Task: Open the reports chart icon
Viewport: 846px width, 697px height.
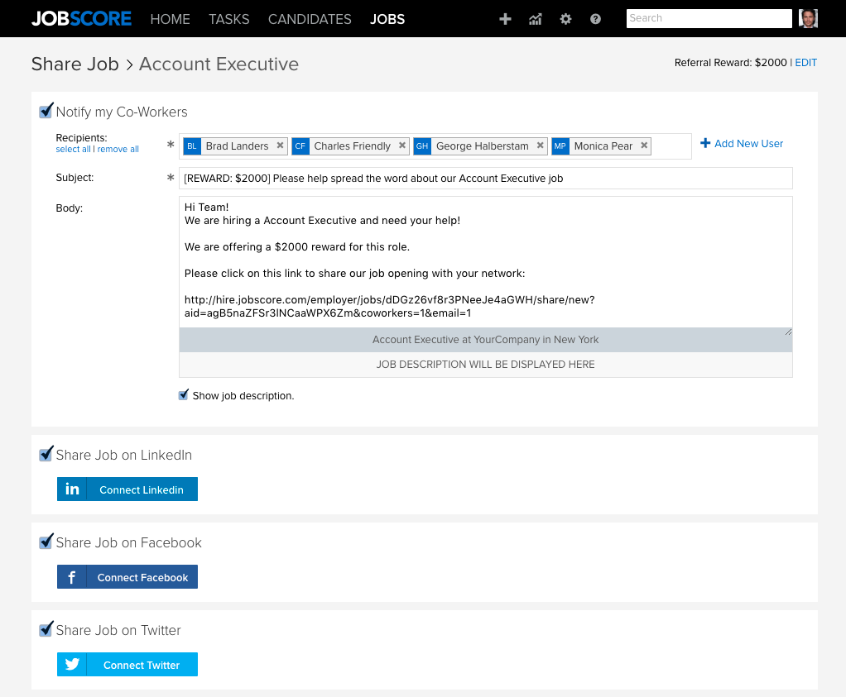Action: pos(536,19)
